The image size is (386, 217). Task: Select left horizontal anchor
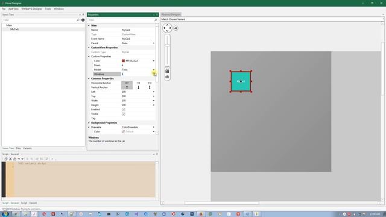pos(127,83)
